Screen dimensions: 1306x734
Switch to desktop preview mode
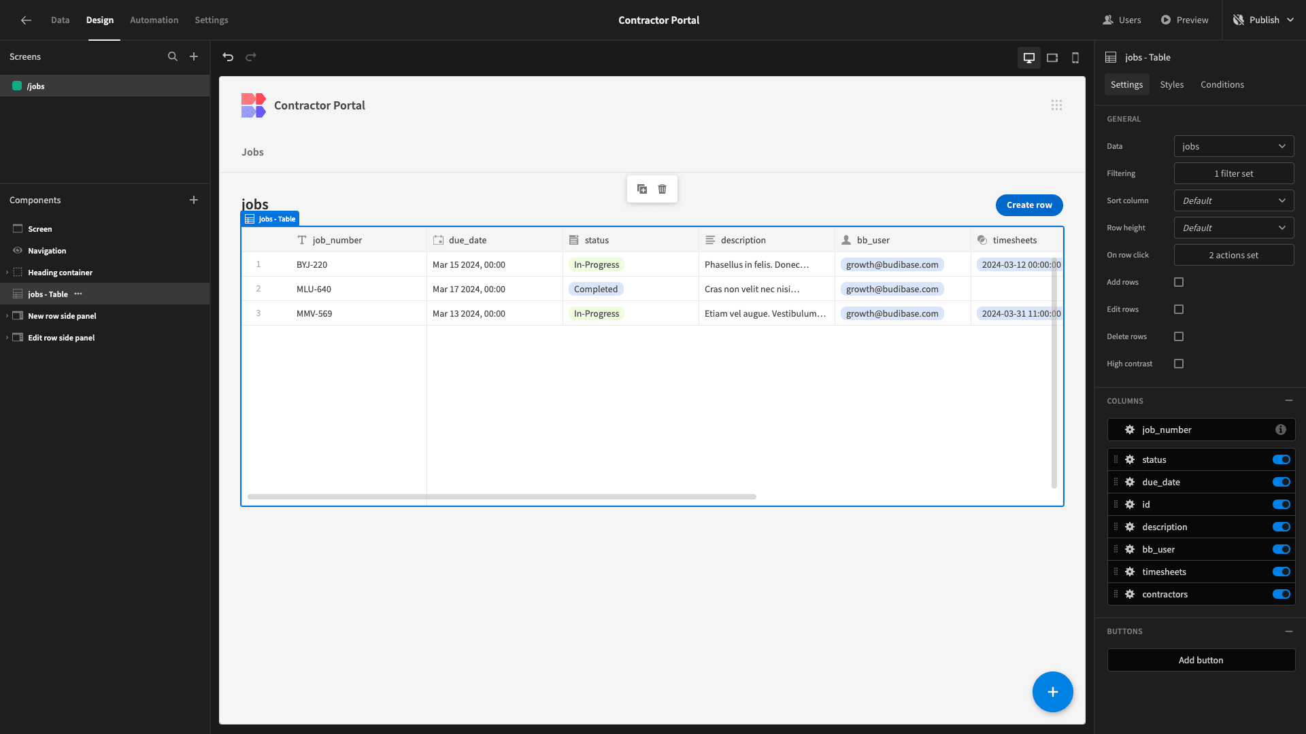click(x=1029, y=58)
